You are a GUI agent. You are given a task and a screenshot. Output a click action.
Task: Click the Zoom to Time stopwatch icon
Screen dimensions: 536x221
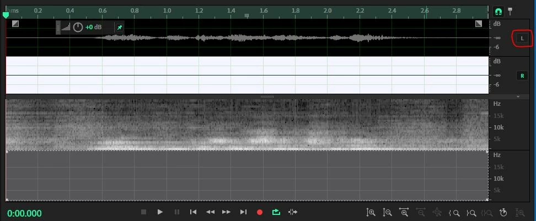(503, 213)
